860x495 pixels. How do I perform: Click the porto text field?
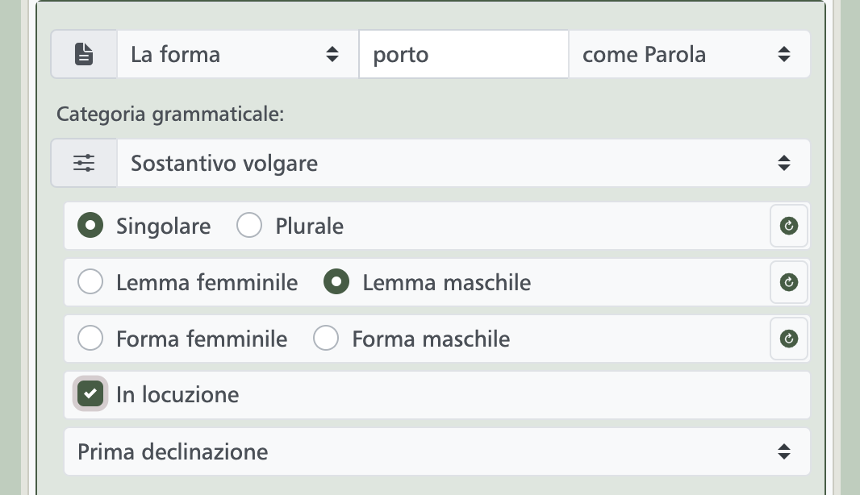click(463, 54)
